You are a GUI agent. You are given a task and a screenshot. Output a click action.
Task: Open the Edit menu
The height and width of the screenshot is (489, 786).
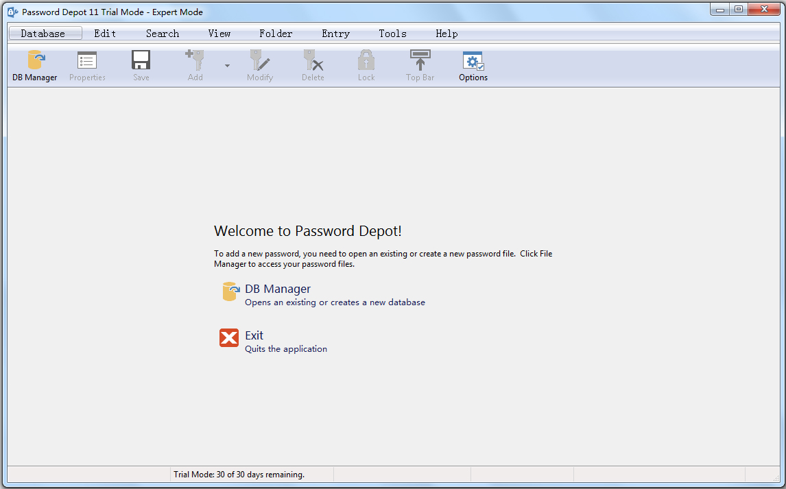coord(105,34)
